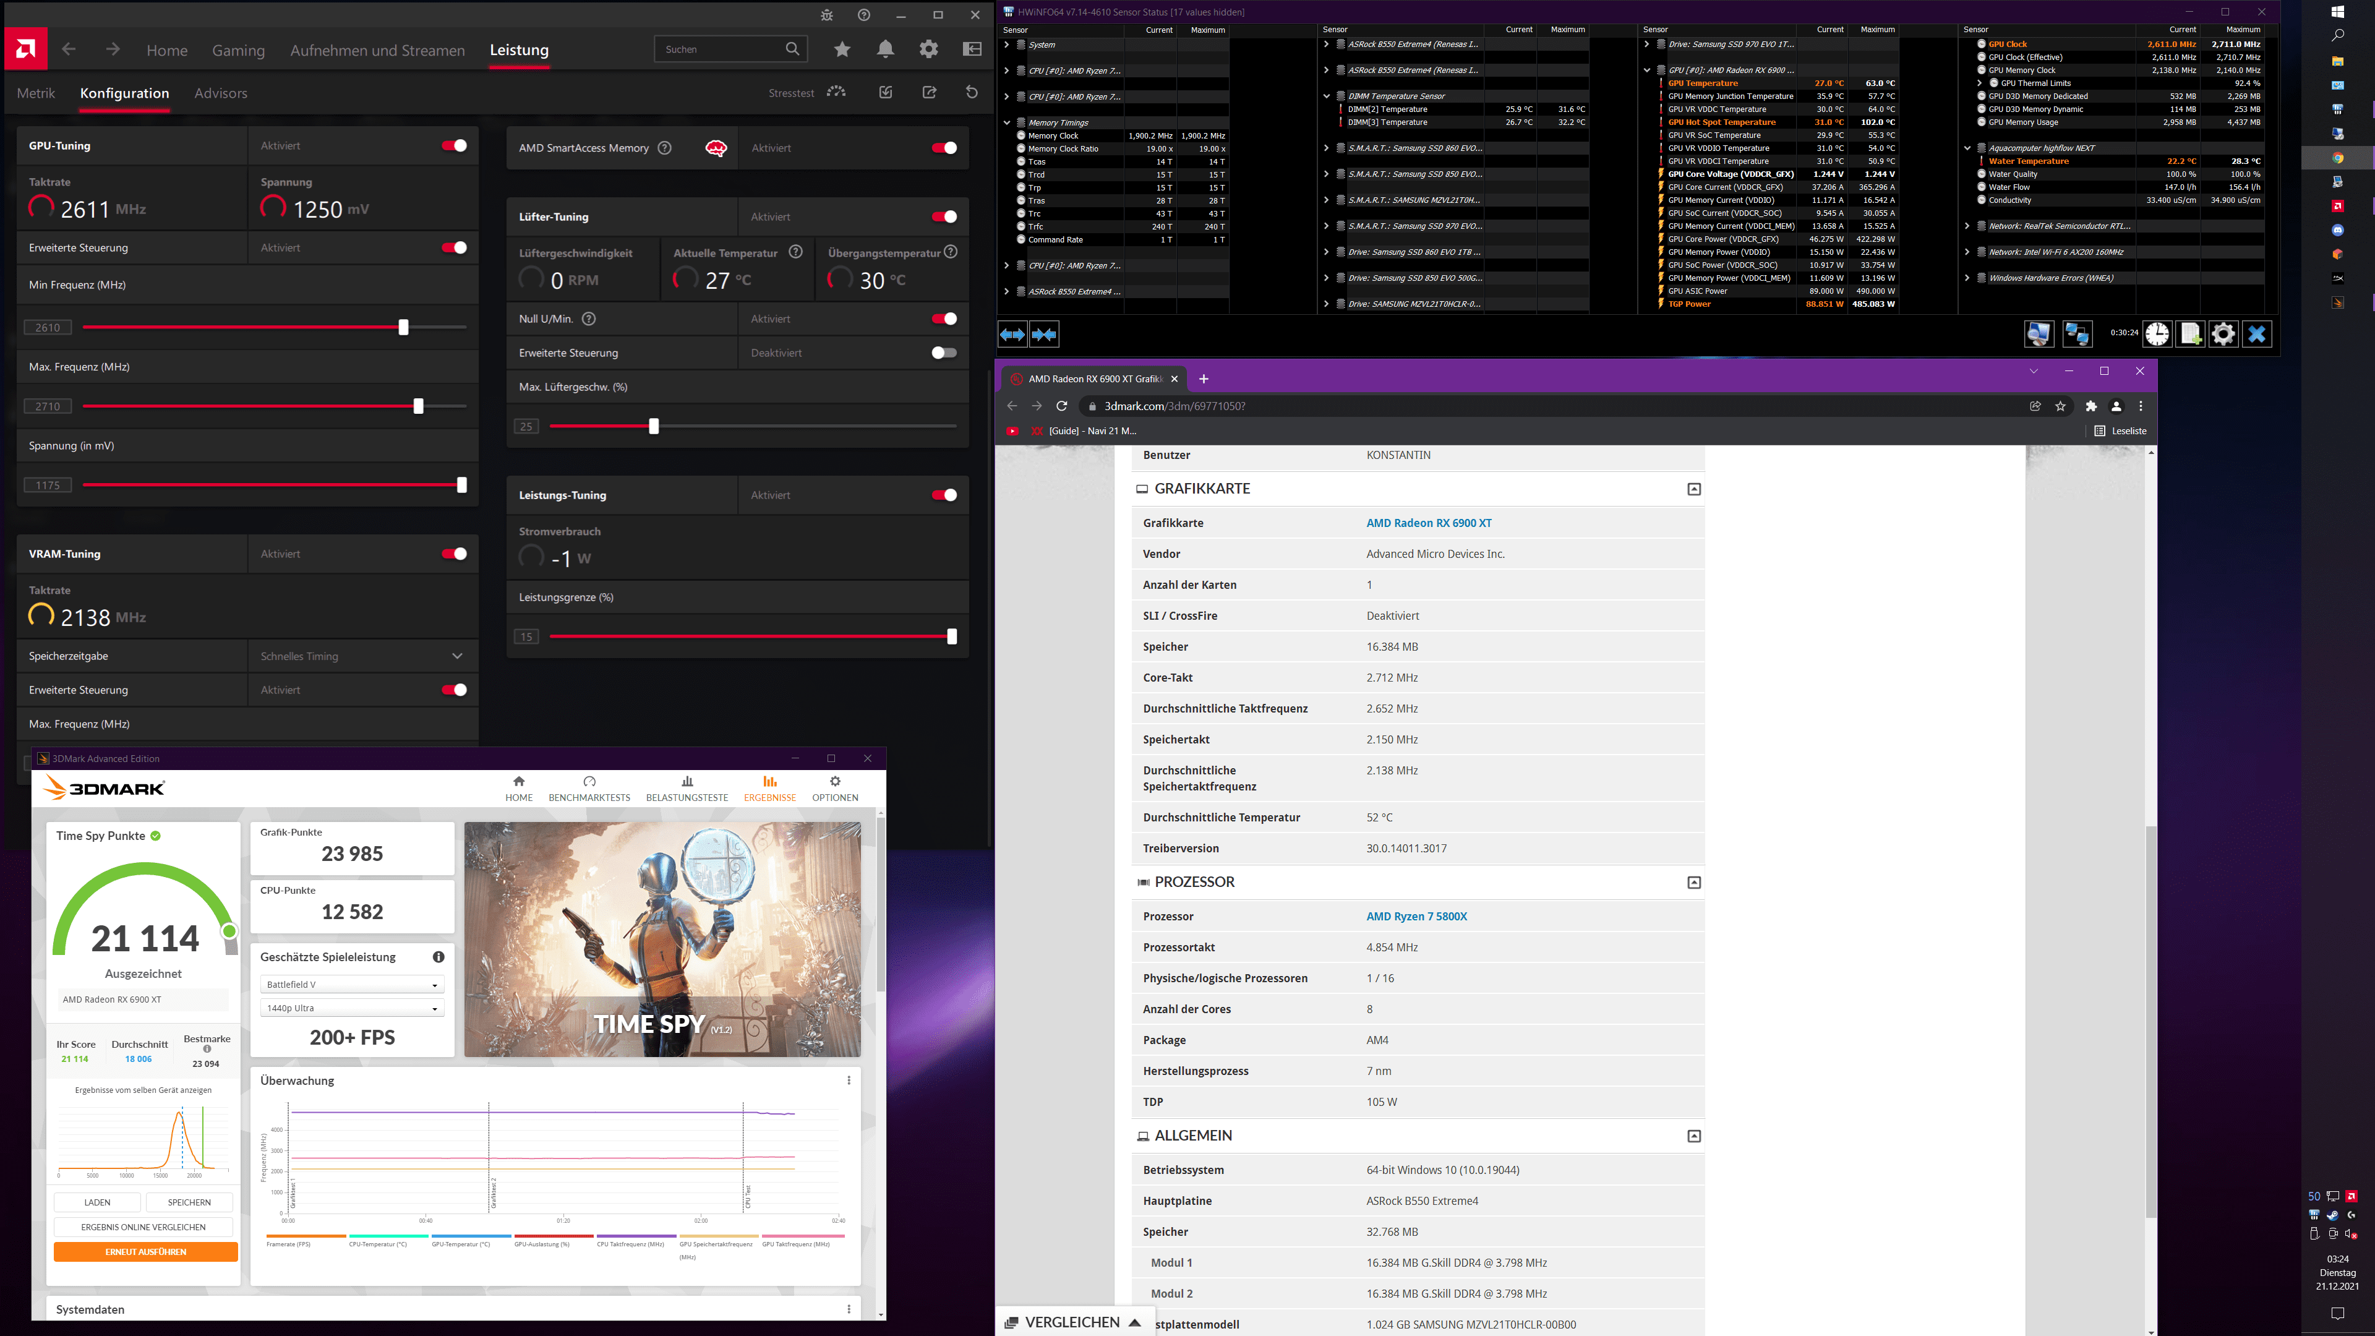Image resolution: width=2375 pixels, height=1336 pixels.
Task: Click Leistungsgrenze slider handle
Action: click(x=951, y=636)
